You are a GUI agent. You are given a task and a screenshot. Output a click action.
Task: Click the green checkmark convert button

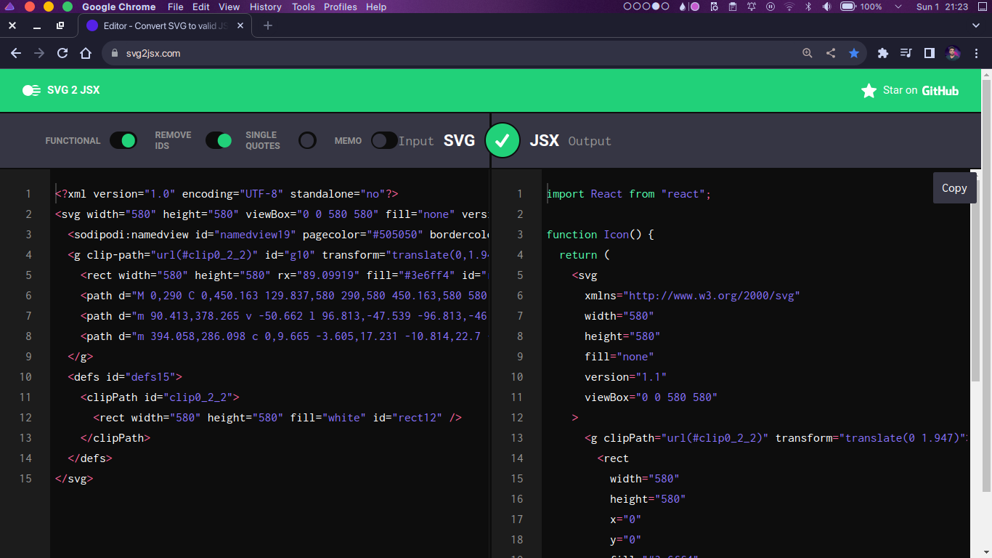[x=503, y=141]
